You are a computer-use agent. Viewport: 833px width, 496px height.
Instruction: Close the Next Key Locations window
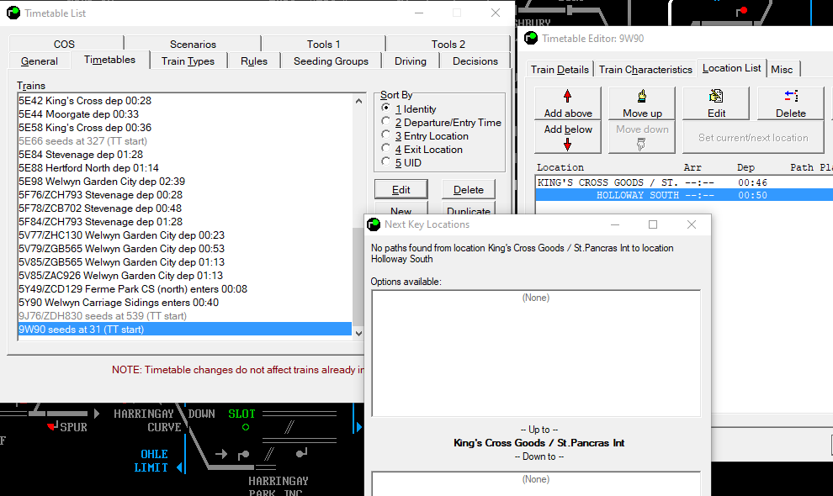691,224
